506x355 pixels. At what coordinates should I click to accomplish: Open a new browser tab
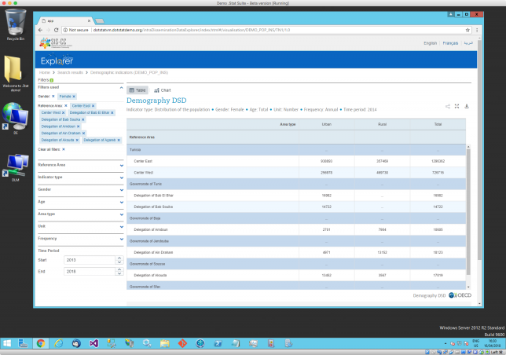click(100, 21)
